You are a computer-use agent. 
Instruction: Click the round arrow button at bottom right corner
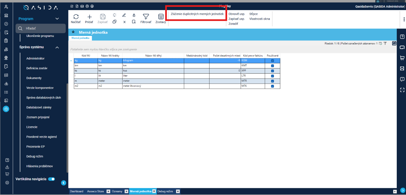(x=402, y=190)
